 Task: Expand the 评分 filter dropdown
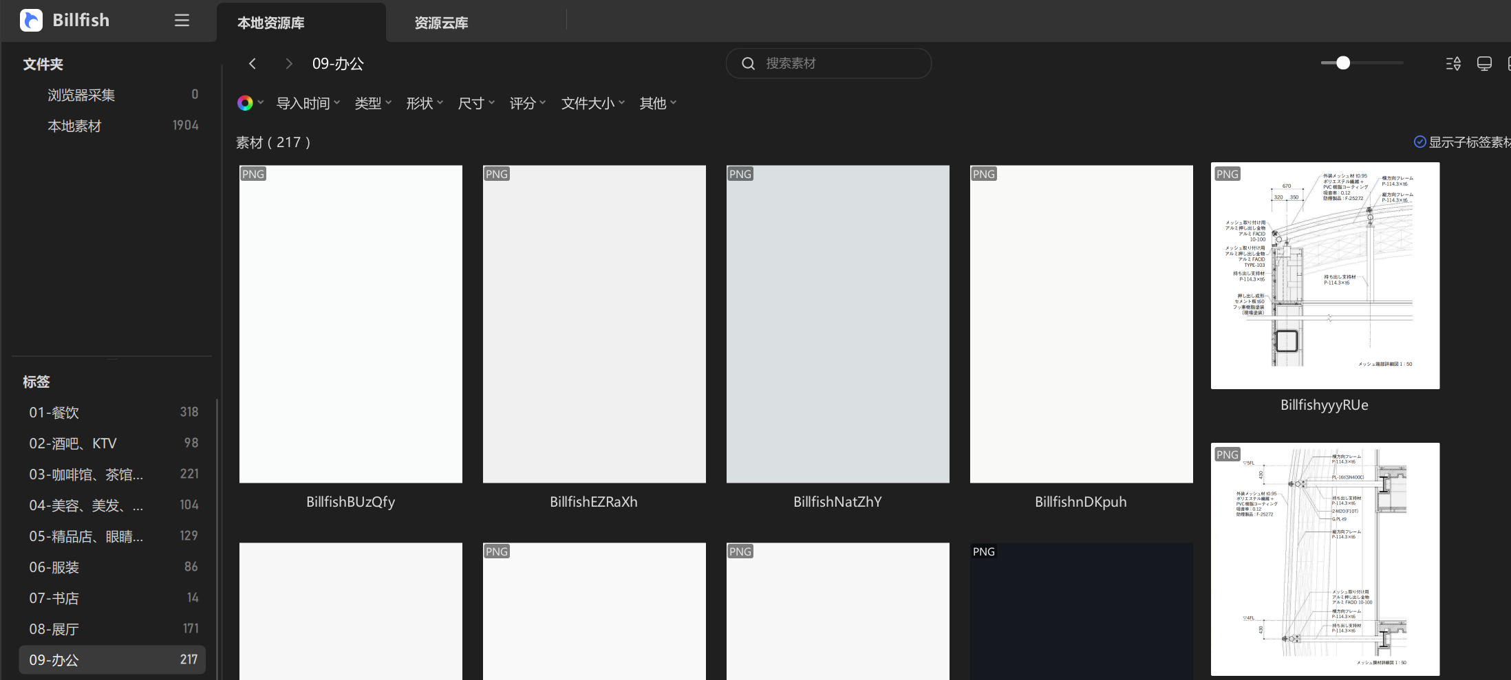[528, 103]
